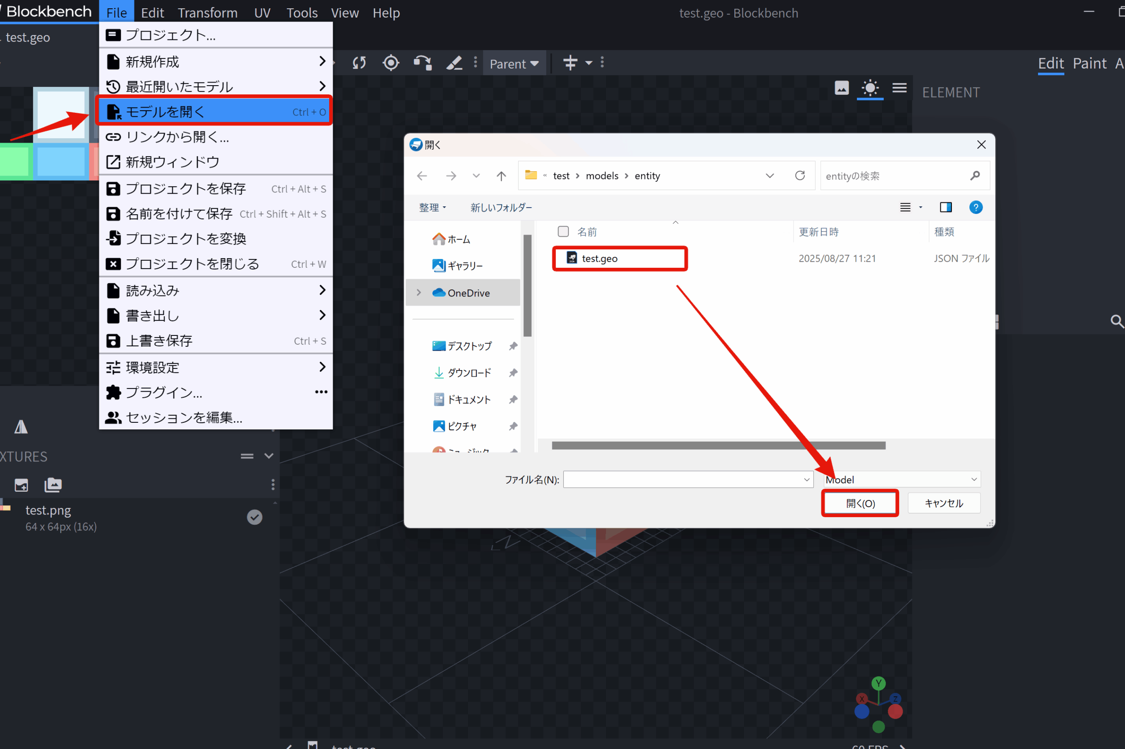Click the background image icon in viewport
The height and width of the screenshot is (749, 1125).
click(x=842, y=88)
